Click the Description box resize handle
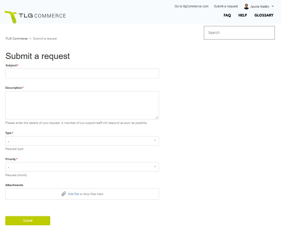This screenshot has height=230, width=281. pyautogui.click(x=157, y=117)
